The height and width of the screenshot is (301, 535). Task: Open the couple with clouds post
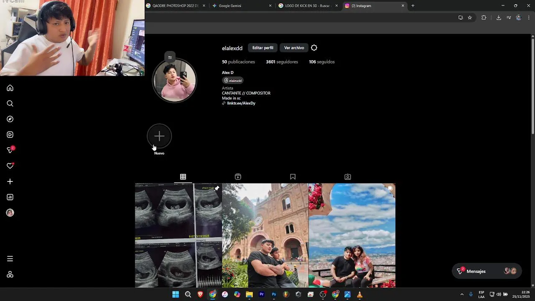[x=352, y=235]
